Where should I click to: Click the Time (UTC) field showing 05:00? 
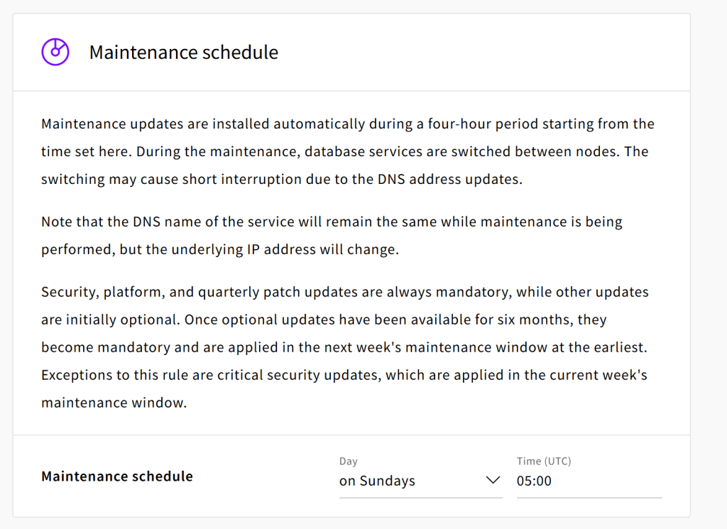tap(589, 481)
